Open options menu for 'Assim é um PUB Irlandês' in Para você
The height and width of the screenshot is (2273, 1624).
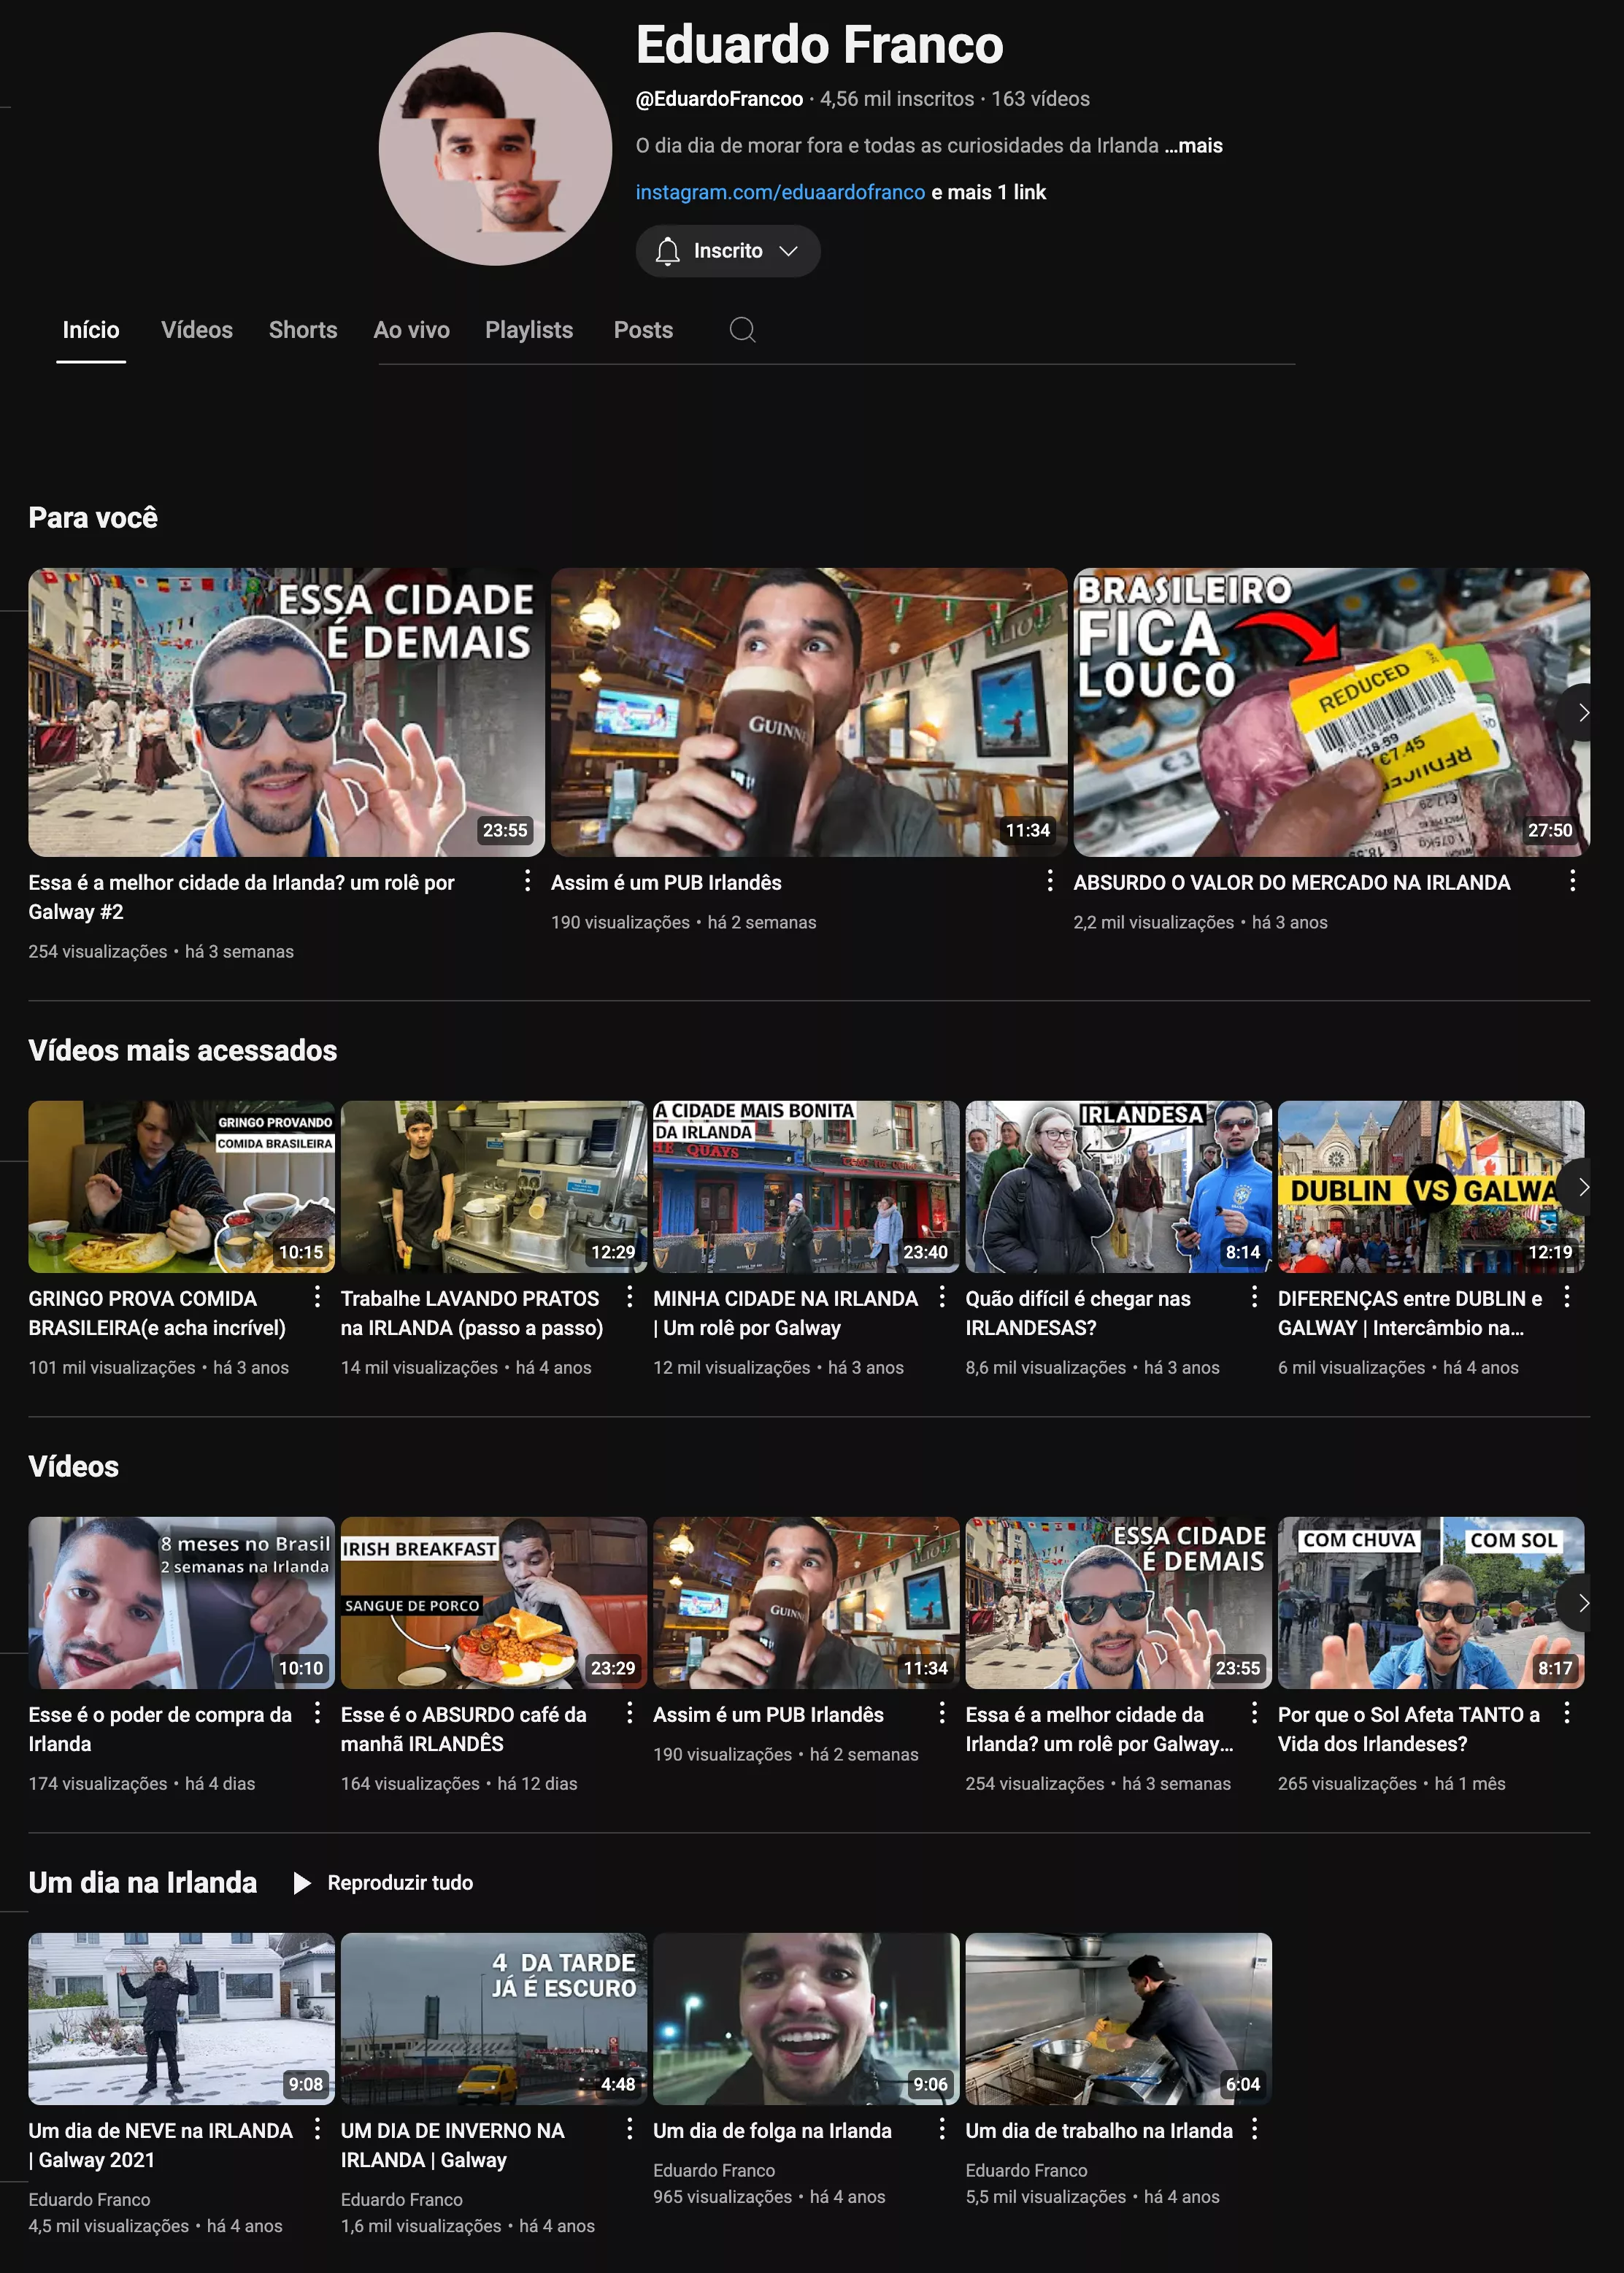pyautogui.click(x=1049, y=881)
